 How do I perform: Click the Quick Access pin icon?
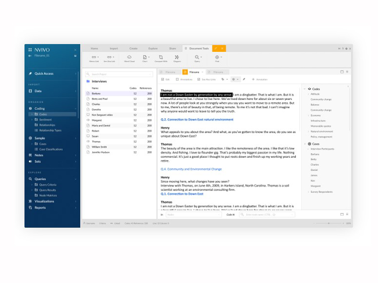pos(30,74)
